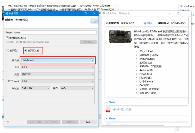This screenshot has height=133, width=195.
Task: Click the 198.00 CNY price text
Action: pos(127,23)
